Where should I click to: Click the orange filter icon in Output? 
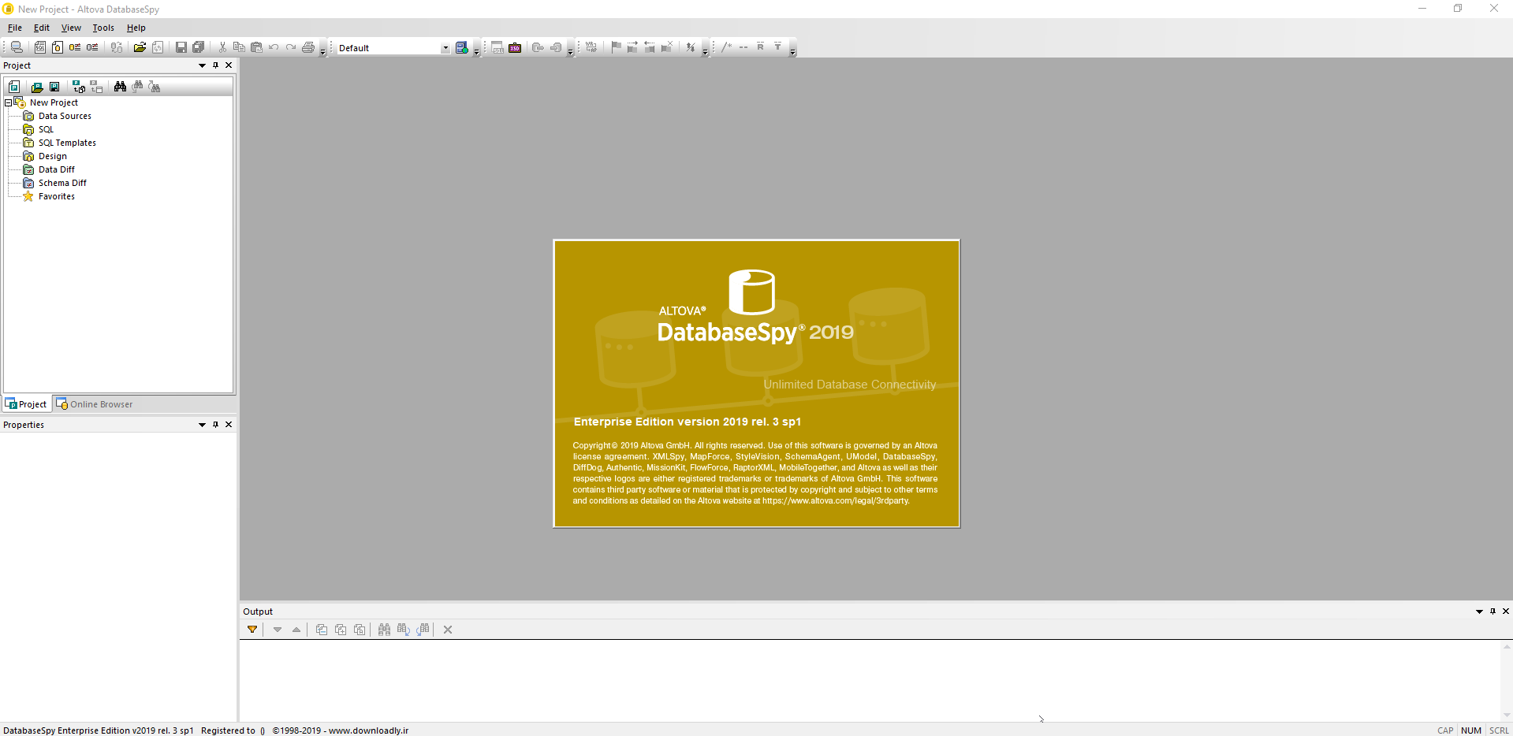tap(252, 629)
